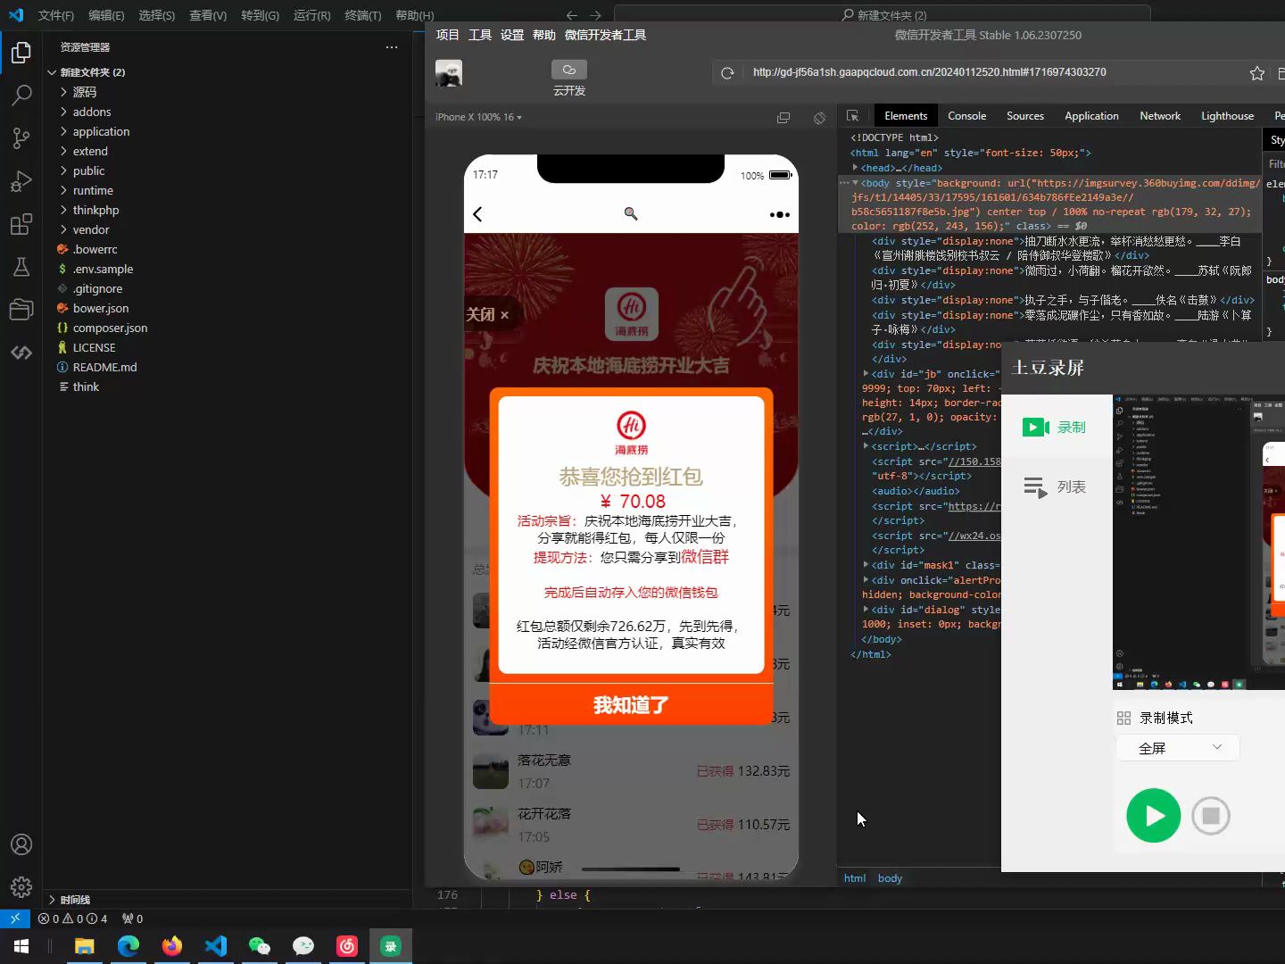Viewport: 1285px width, 964px height.
Task: Tap the 我知道了 button in popup
Action: [x=631, y=705]
